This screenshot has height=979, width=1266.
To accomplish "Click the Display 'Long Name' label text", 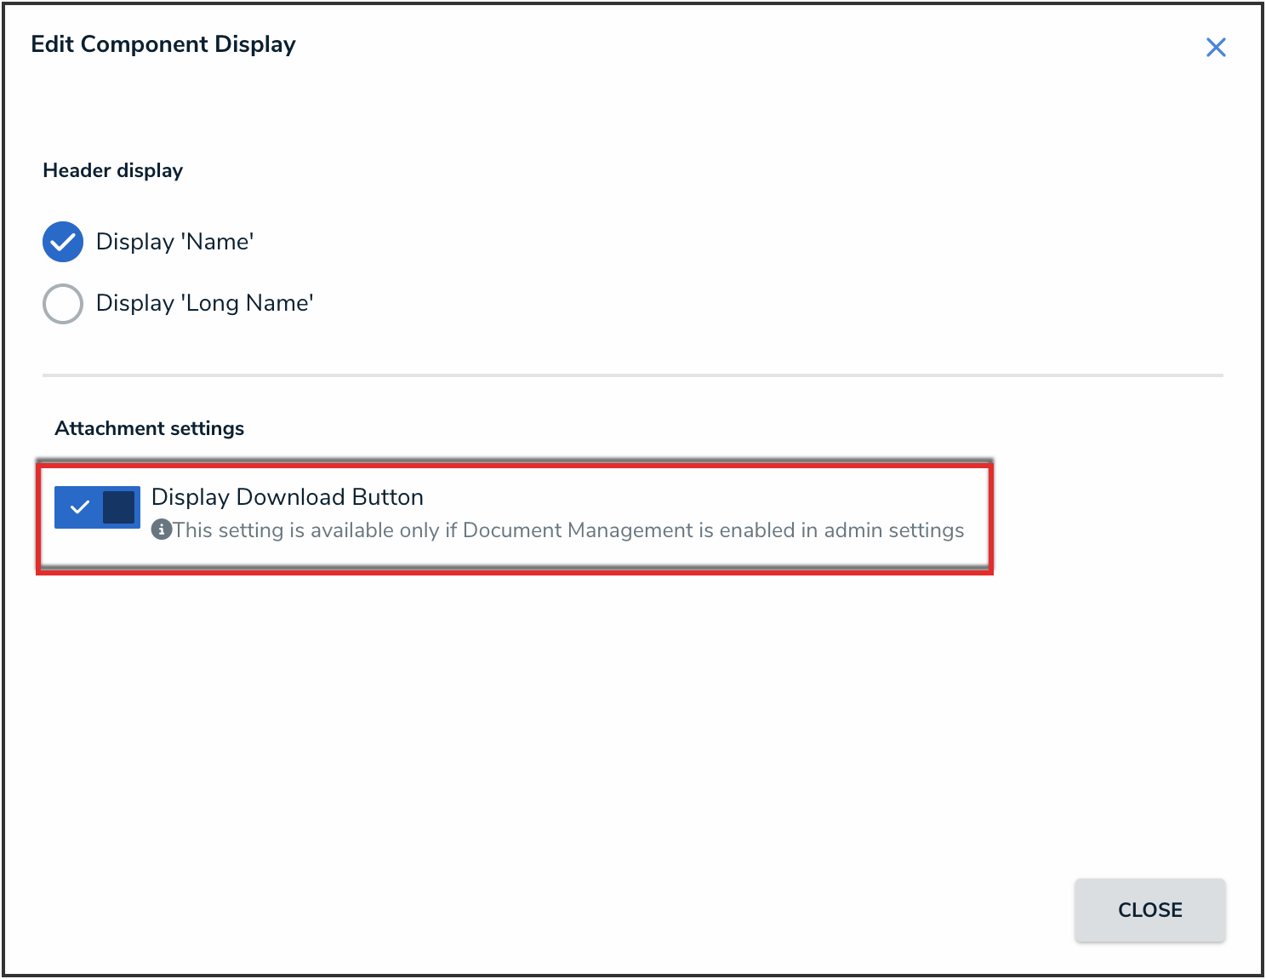I will 204,303.
